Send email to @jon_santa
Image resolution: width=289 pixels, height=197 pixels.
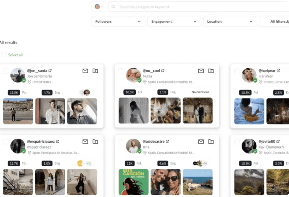(x=85, y=71)
